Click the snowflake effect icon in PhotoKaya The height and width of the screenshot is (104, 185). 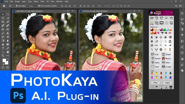pos(152,45)
